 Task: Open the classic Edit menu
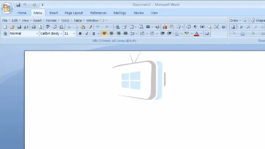point(16,21)
